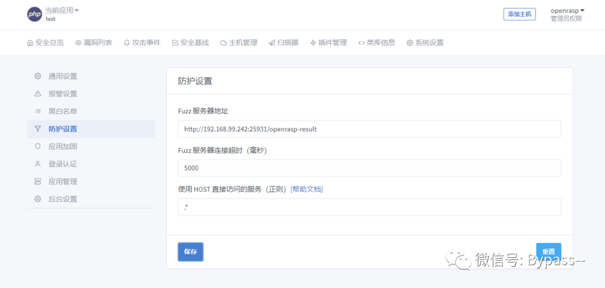The width and height of the screenshot is (605, 288).
Task: Select 通用设置 in the sidebar
Action: 91,76
